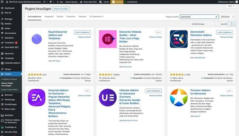Open the Premium Addons for Elementor title
The width and height of the screenshot is (239, 136).
click(200, 92)
